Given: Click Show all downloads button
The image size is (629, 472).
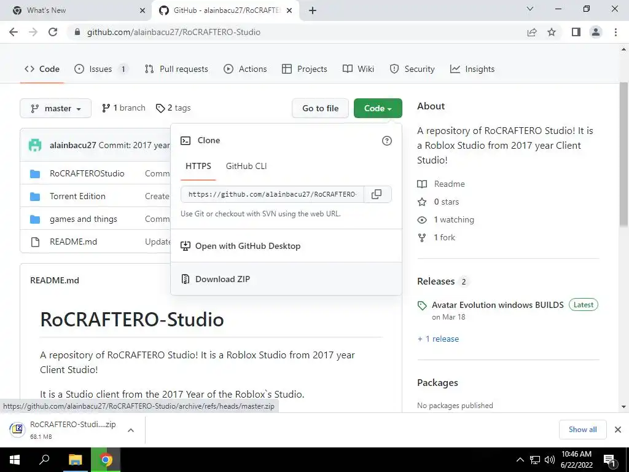Looking at the screenshot, I should click(582, 430).
